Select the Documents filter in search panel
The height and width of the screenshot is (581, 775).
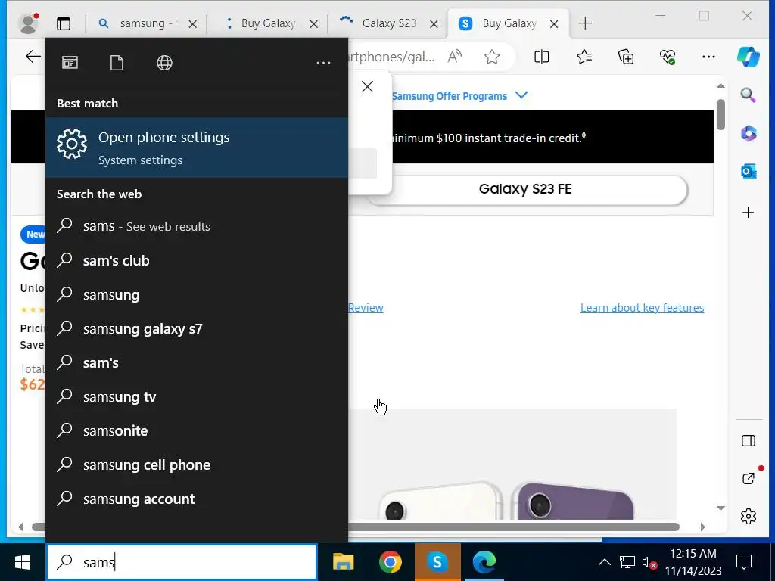click(117, 63)
